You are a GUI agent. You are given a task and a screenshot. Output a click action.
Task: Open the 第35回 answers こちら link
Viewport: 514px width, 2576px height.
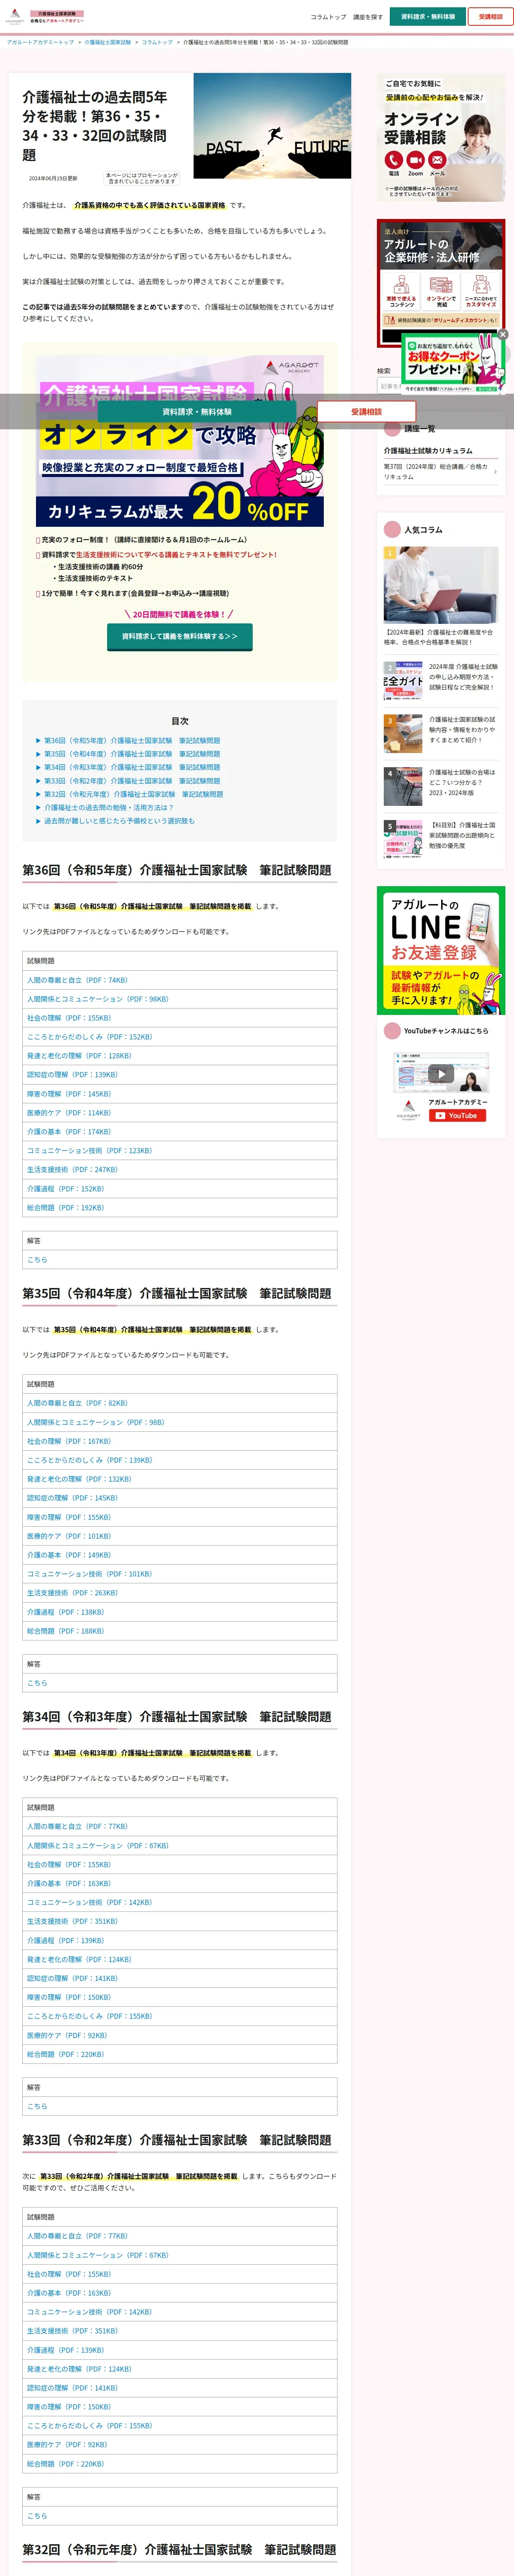(x=37, y=1683)
